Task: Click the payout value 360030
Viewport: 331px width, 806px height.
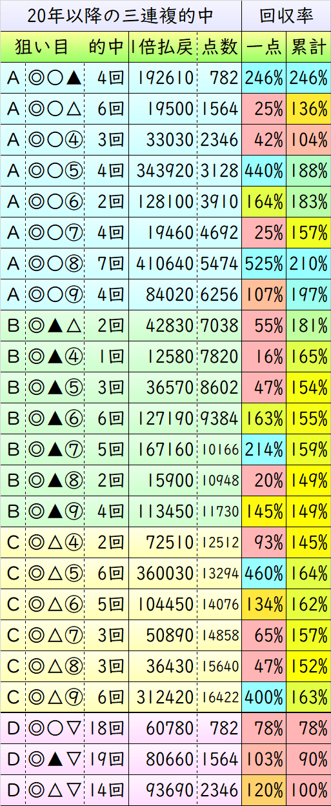Action: click(165, 574)
